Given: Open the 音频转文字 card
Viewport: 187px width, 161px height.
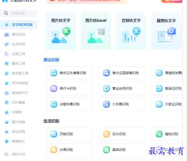Looking at the screenshot, I should [131, 31].
